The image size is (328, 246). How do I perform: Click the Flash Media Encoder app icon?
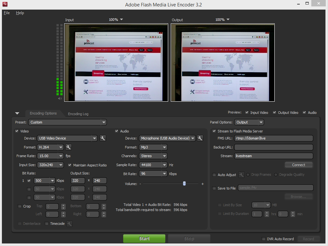(5, 4)
